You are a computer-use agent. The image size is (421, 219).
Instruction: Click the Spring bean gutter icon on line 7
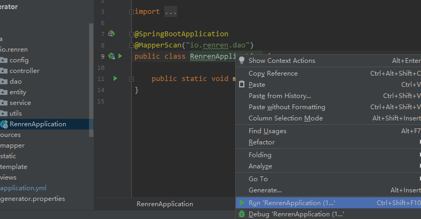[112, 34]
